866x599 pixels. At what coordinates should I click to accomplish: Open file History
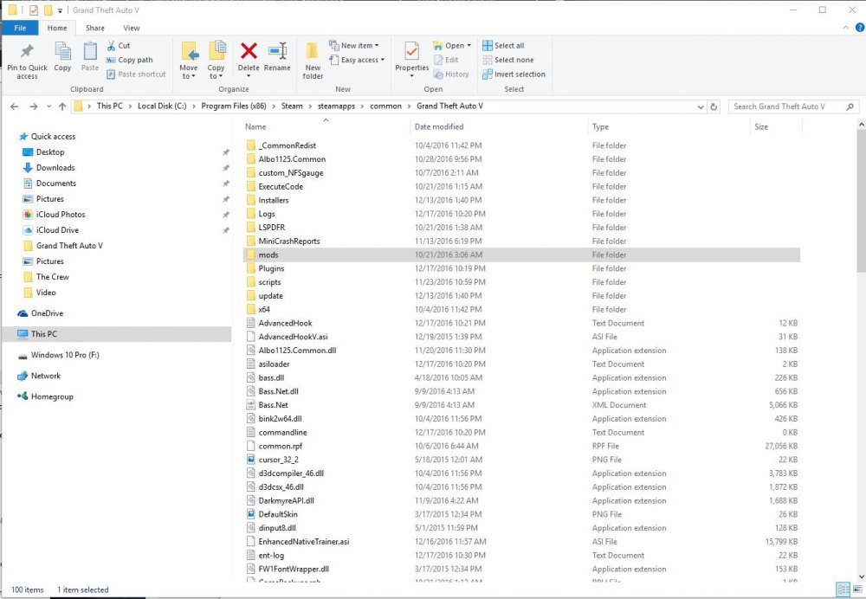click(452, 74)
